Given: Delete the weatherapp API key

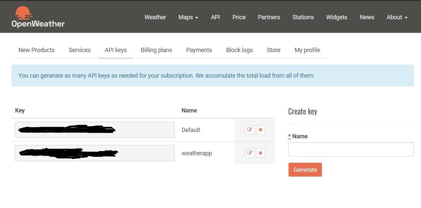Looking at the screenshot, I should (260, 153).
